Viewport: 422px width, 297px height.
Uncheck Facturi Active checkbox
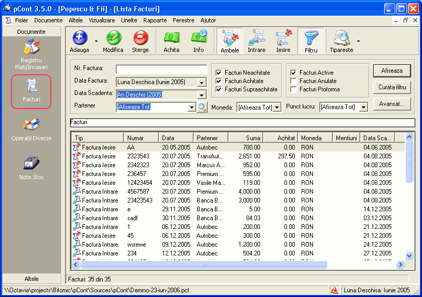[293, 73]
